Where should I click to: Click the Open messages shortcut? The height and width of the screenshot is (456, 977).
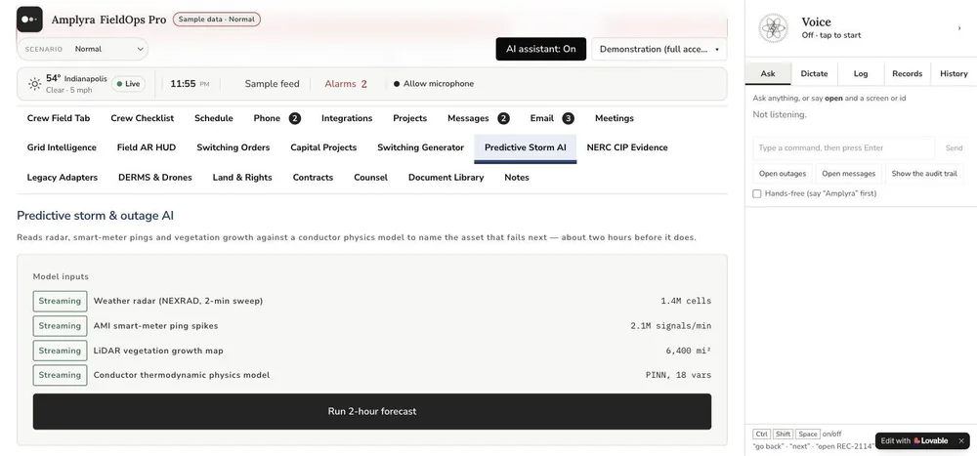tap(848, 174)
